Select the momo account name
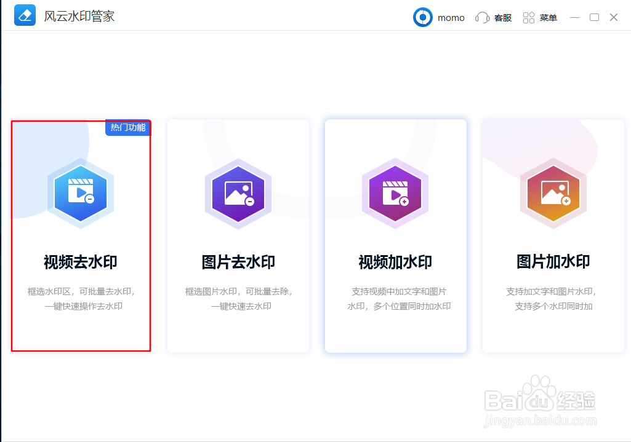Screen dimensions: 631x442 tap(451, 18)
